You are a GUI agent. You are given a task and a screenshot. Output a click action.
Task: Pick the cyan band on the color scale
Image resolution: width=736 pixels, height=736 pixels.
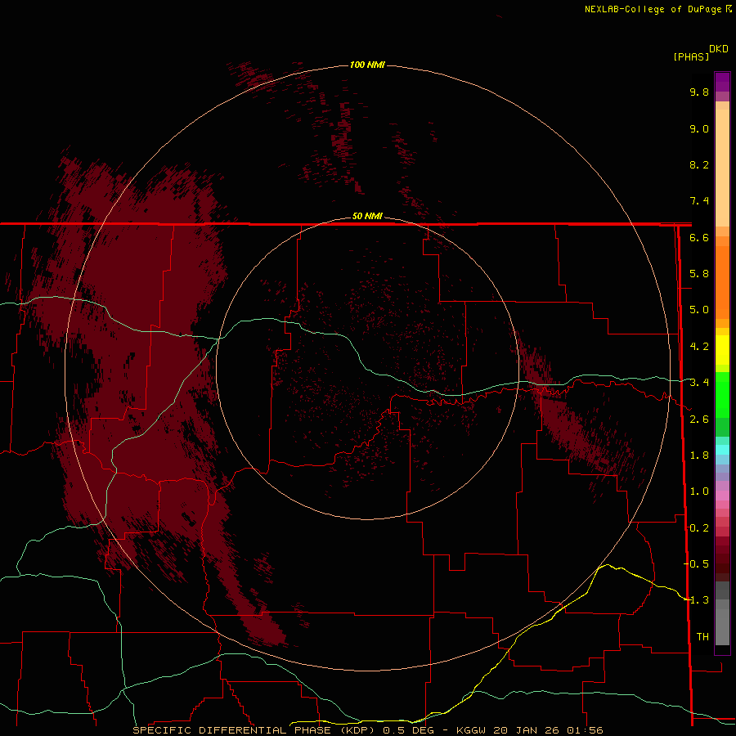pos(722,450)
